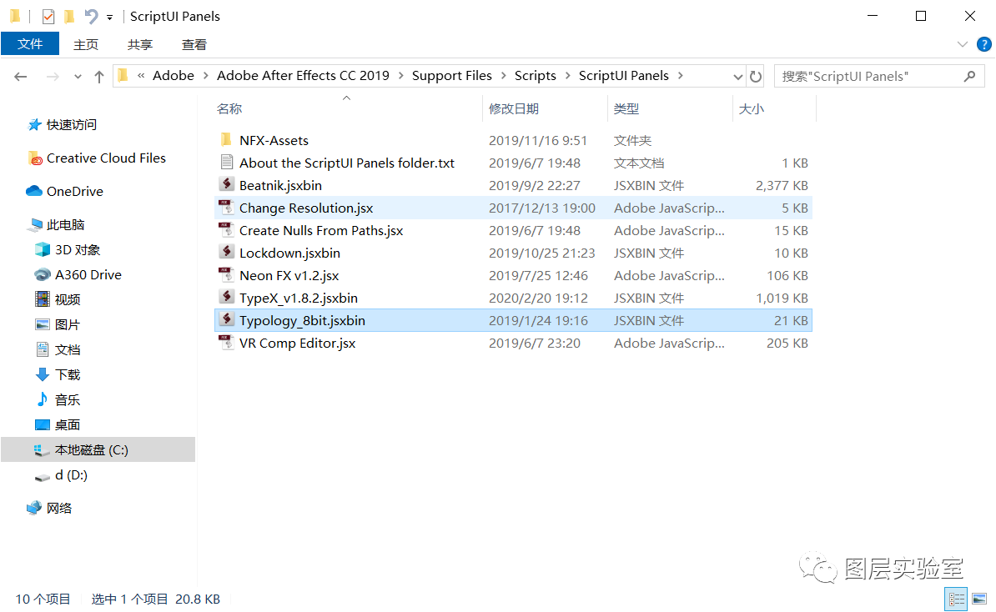Viewport: 996px width, 612px height.
Task: Click the Typology_8bit.jsxbin file icon
Action: (x=226, y=320)
